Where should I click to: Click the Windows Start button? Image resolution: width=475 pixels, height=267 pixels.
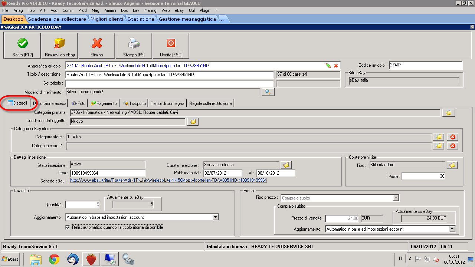click(x=10, y=259)
